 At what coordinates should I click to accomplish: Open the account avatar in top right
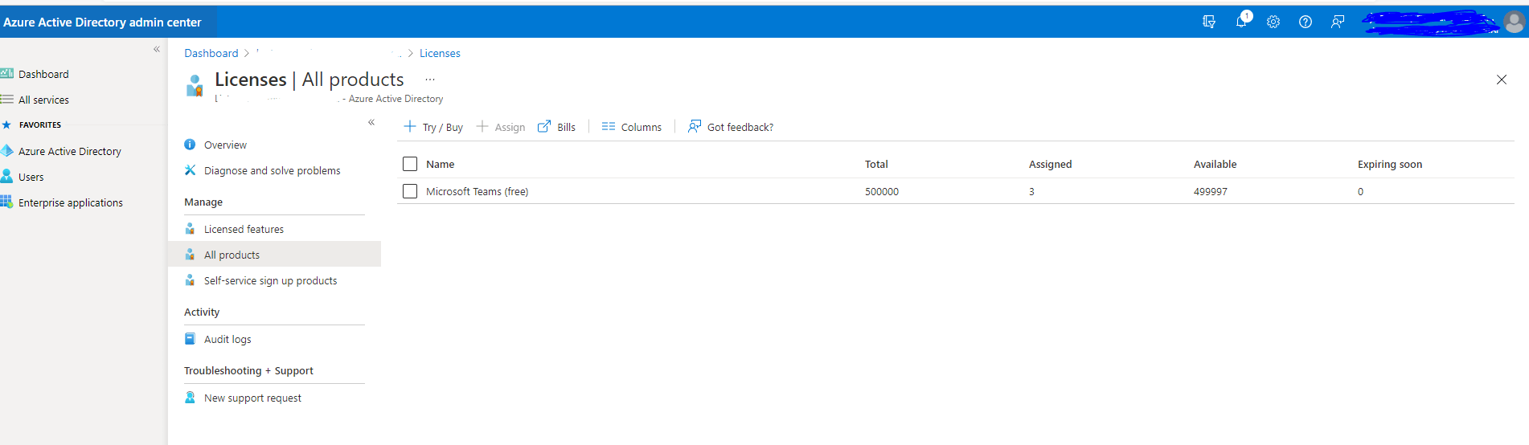[1515, 22]
